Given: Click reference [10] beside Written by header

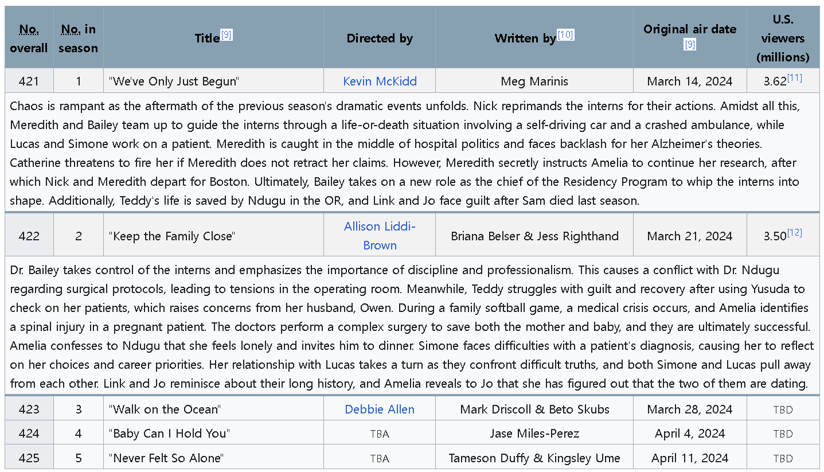Looking at the screenshot, I should coord(565,35).
